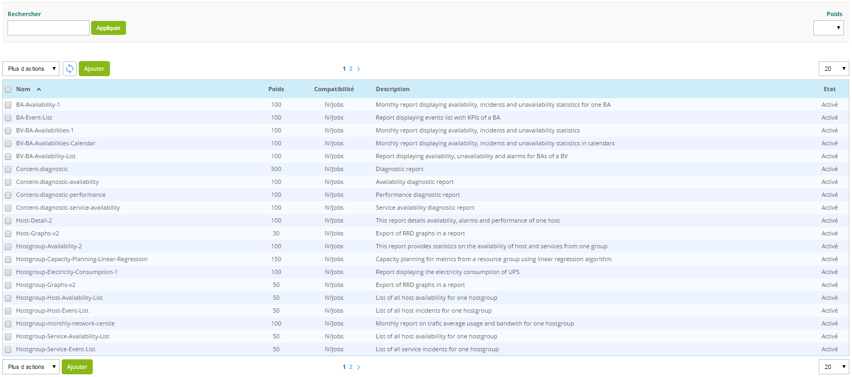This screenshot has width=852, height=377.
Task: Click the Appliquer button
Action: (x=108, y=28)
